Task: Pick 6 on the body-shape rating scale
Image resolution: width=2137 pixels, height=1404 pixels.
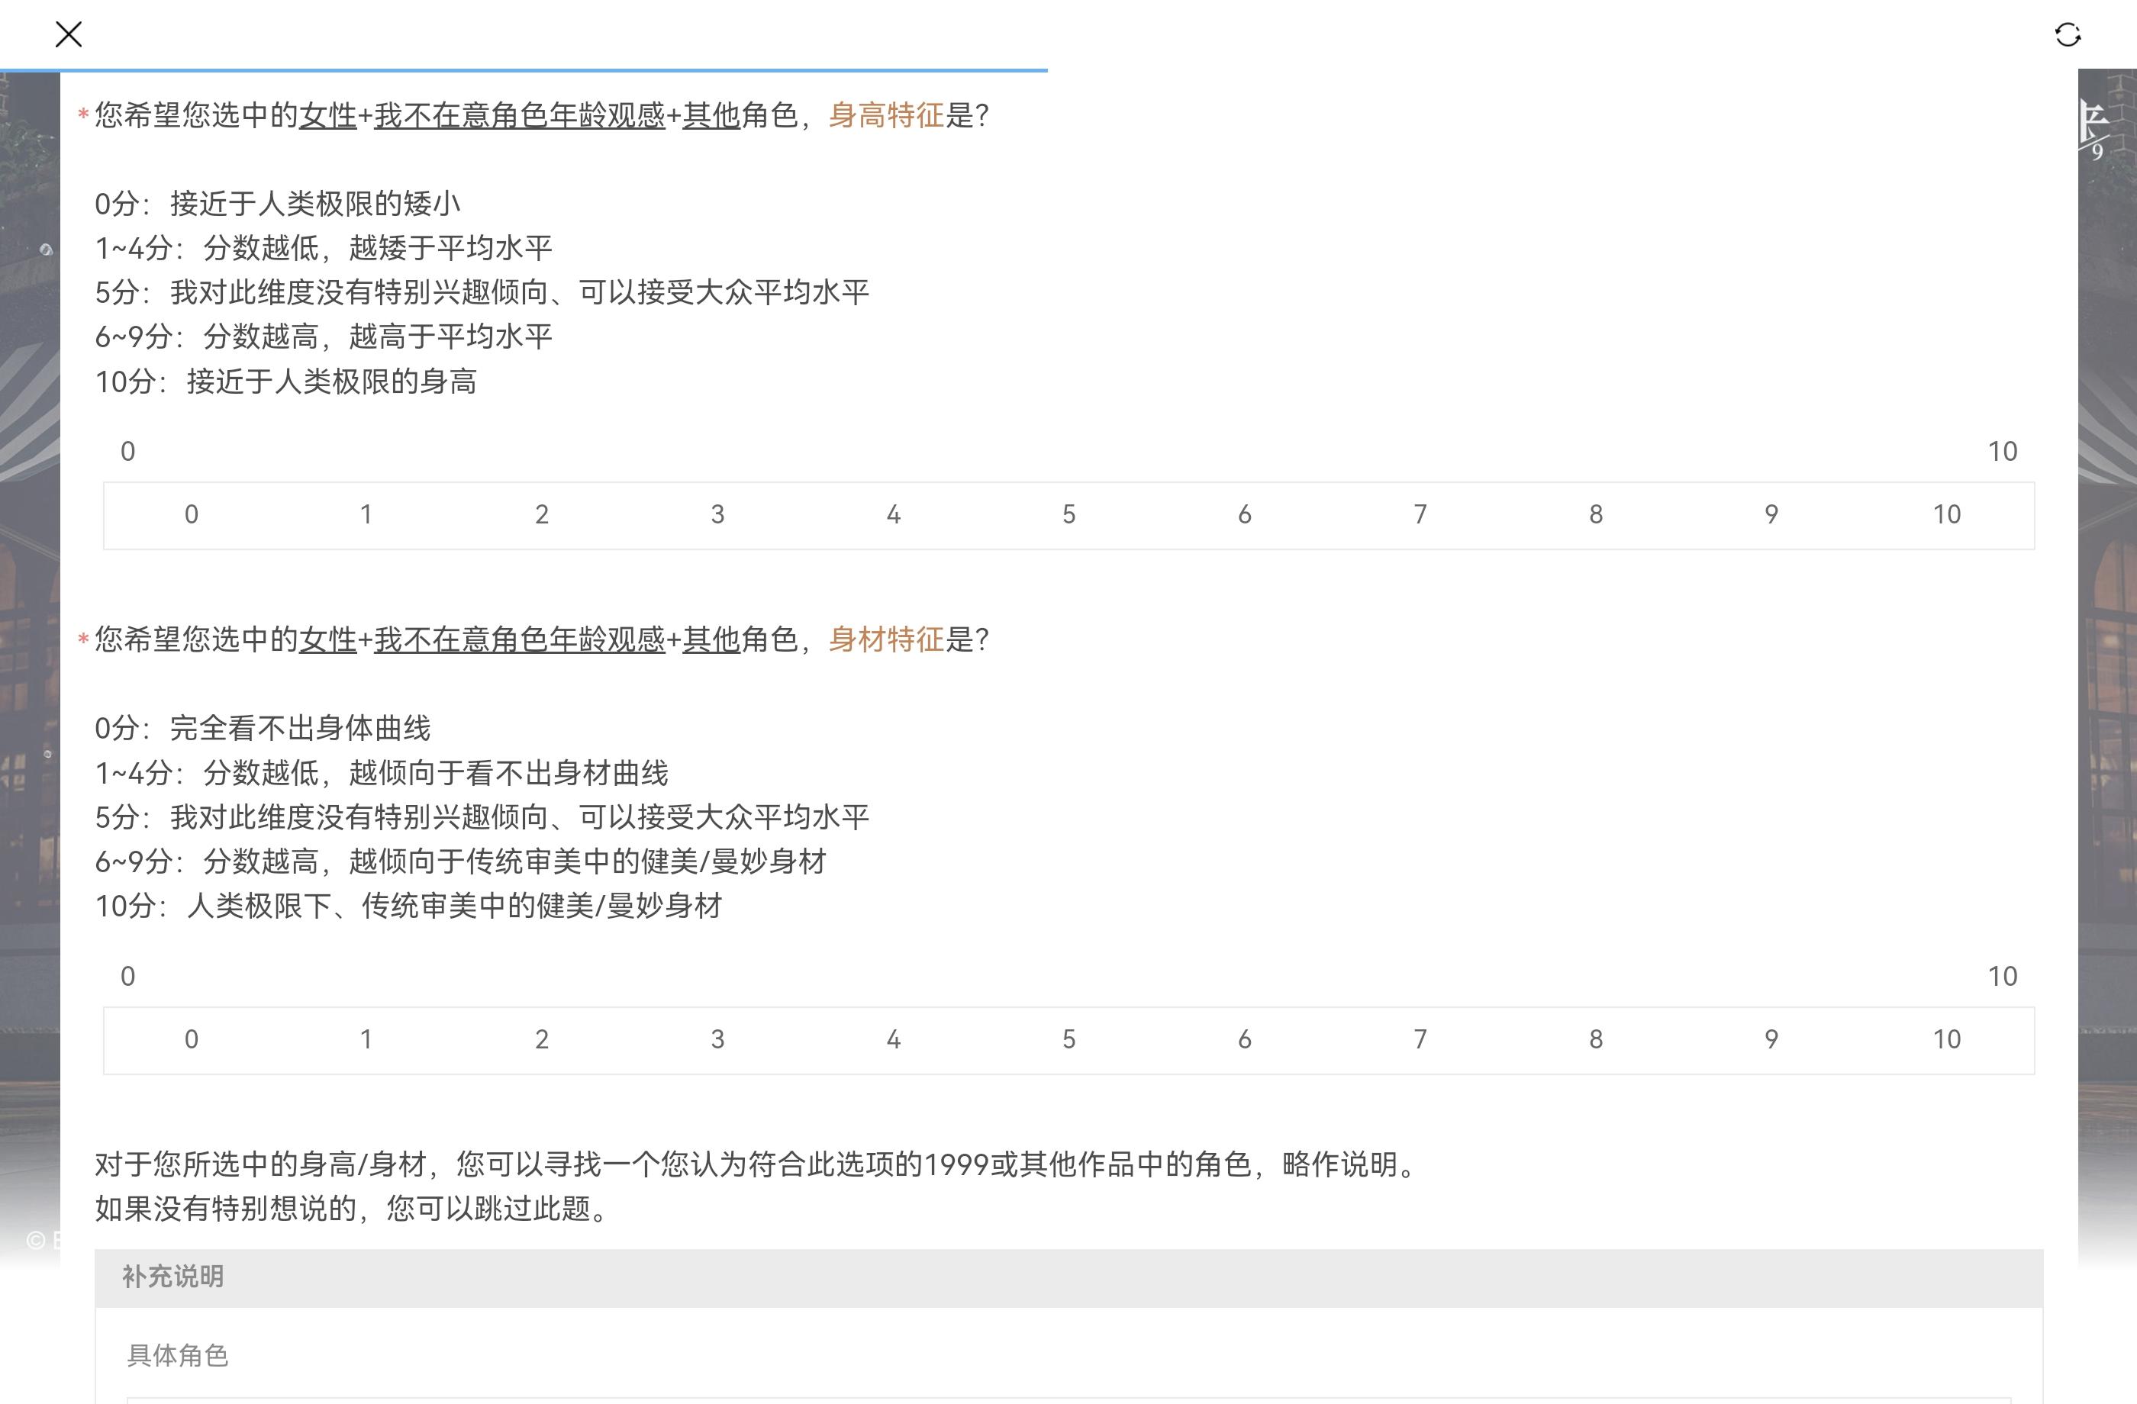Action: pyautogui.click(x=1245, y=1039)
